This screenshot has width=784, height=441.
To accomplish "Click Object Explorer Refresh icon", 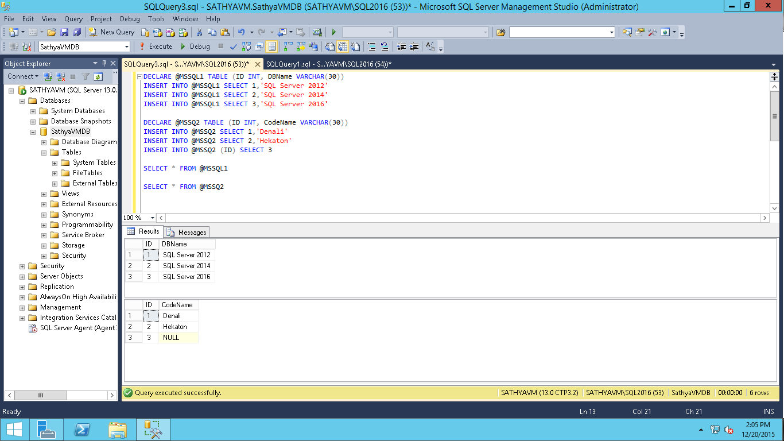I will (98, 76).
